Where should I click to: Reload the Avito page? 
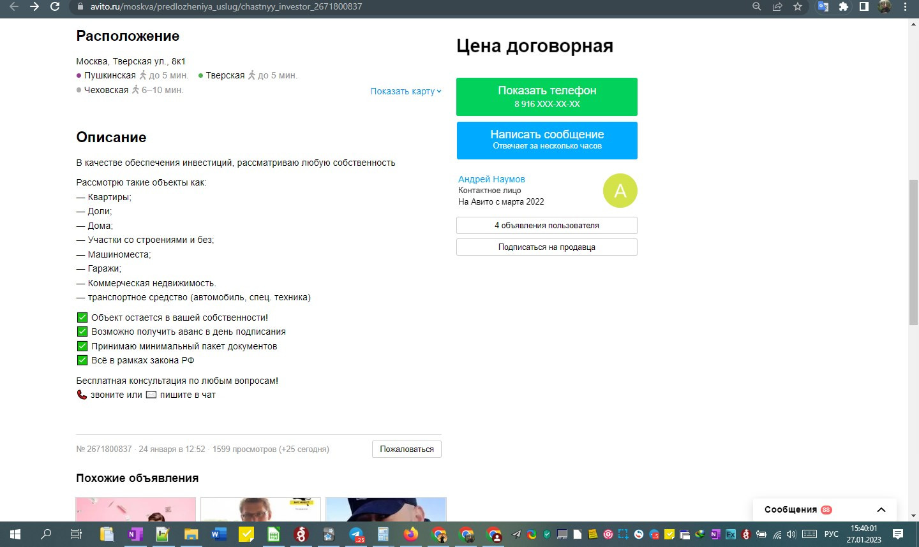coord(55,6)
